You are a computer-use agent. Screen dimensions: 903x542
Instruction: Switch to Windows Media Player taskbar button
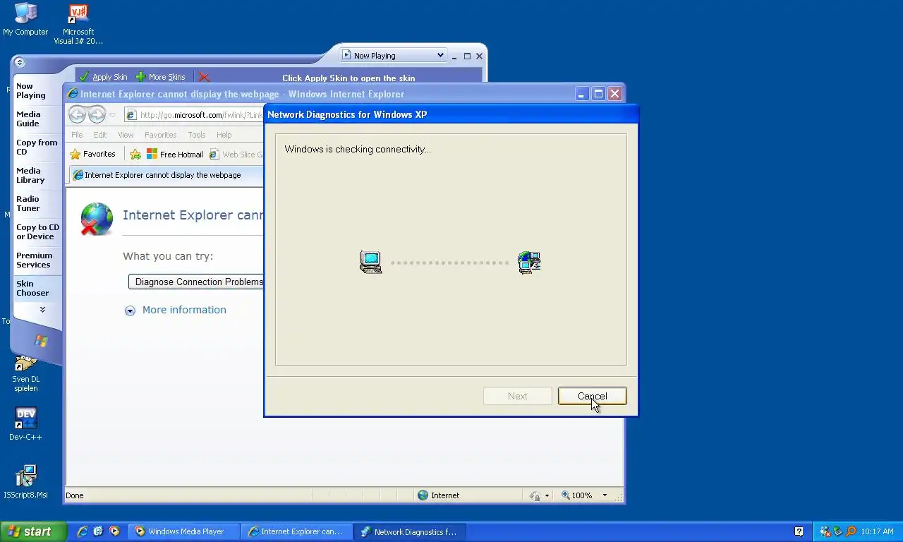[x=185, y=531]
